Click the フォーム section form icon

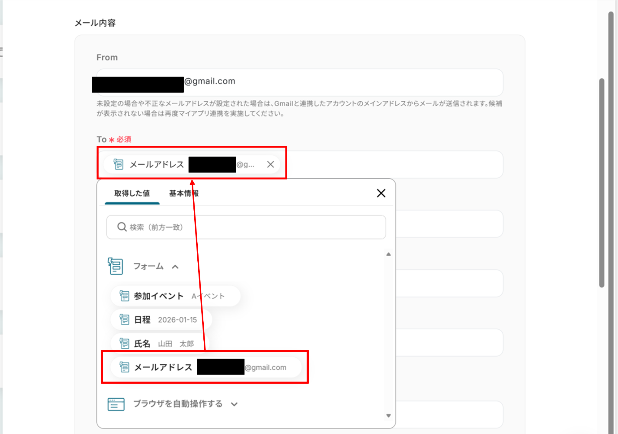[116, 266]
